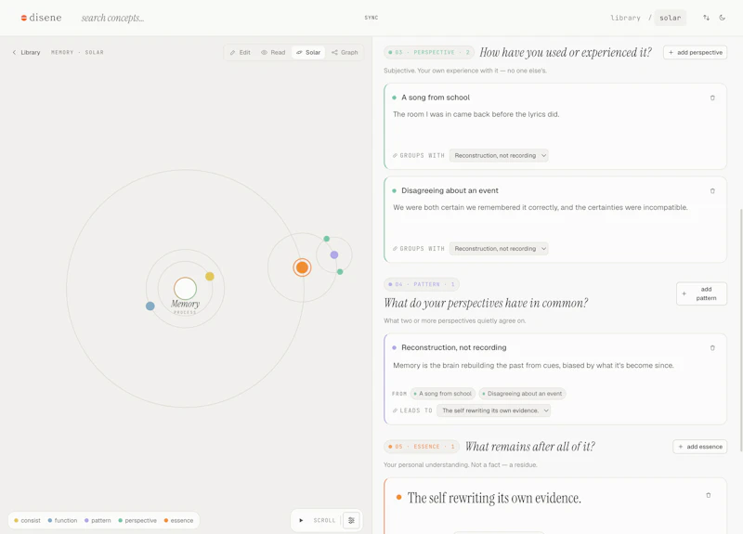Select the blue function node in orbit
The height and width of the screenshot is (534, 743).
(x=150, y=306)
